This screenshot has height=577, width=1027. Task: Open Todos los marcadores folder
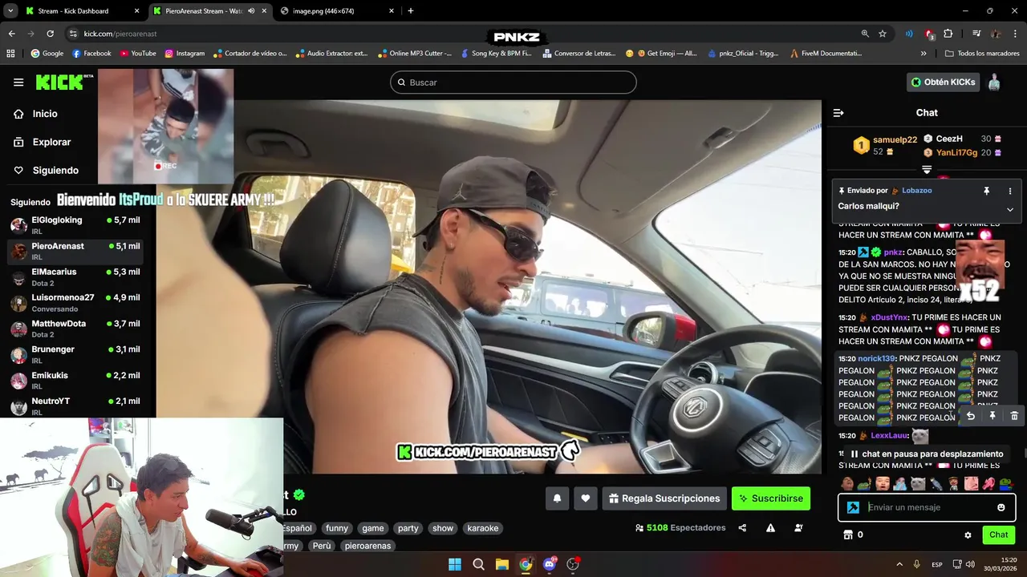coord(982,54)
